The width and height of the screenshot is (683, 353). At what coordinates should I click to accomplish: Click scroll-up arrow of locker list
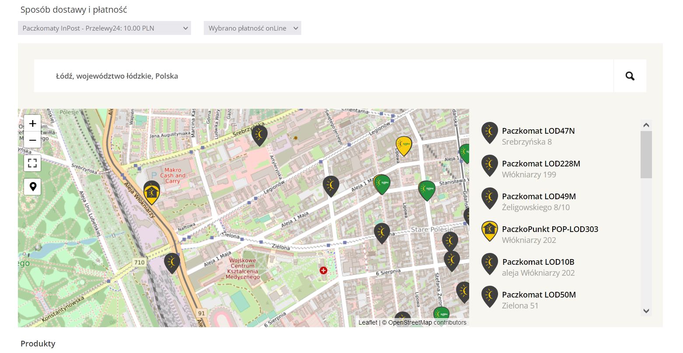646,125
